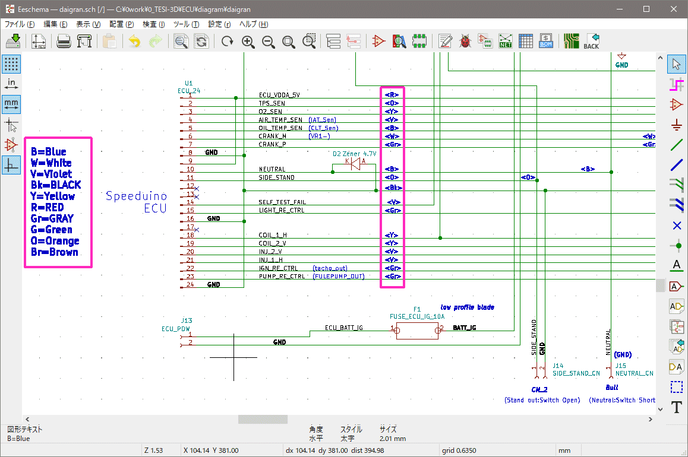Annotate schematic symbols
The width and height of the screenshot is (688, 457).
[445, 41]
